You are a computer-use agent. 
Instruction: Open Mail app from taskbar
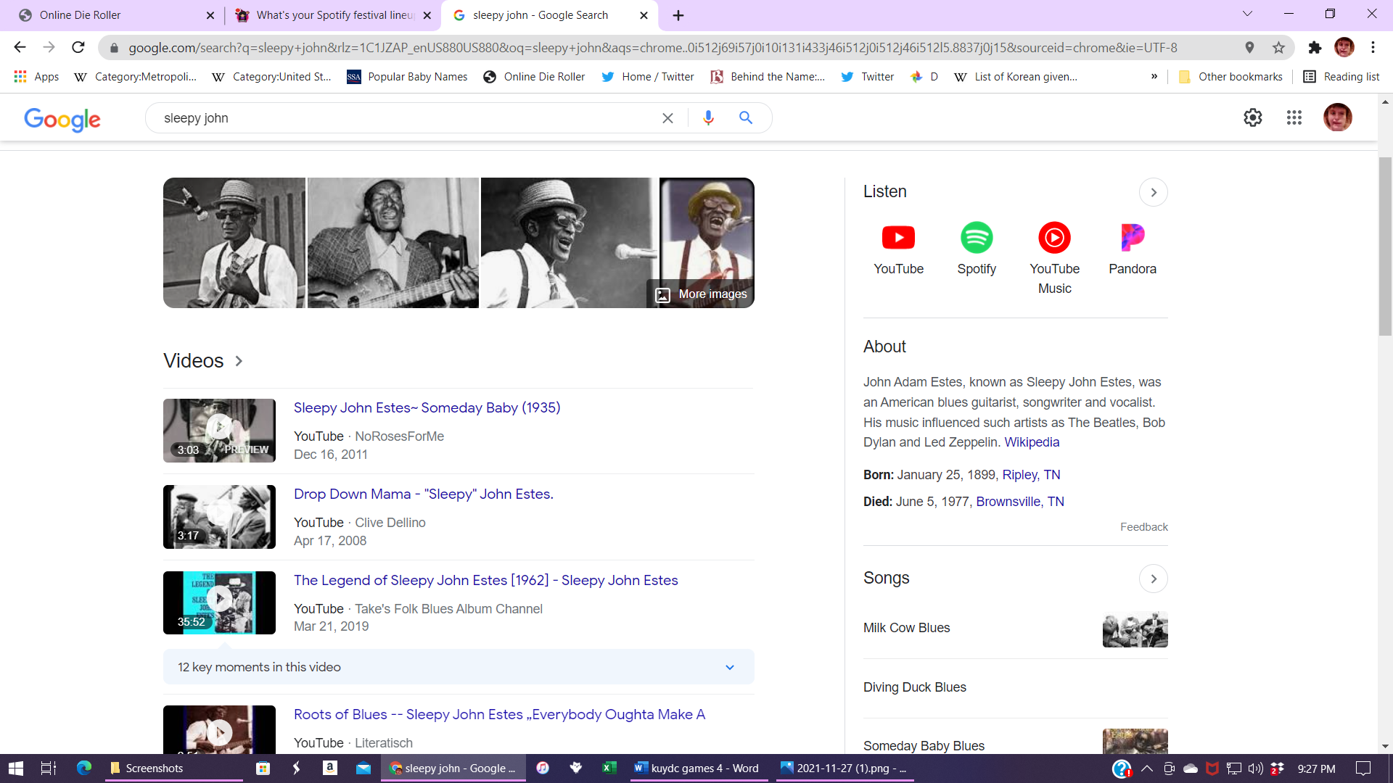coord(363,768)
